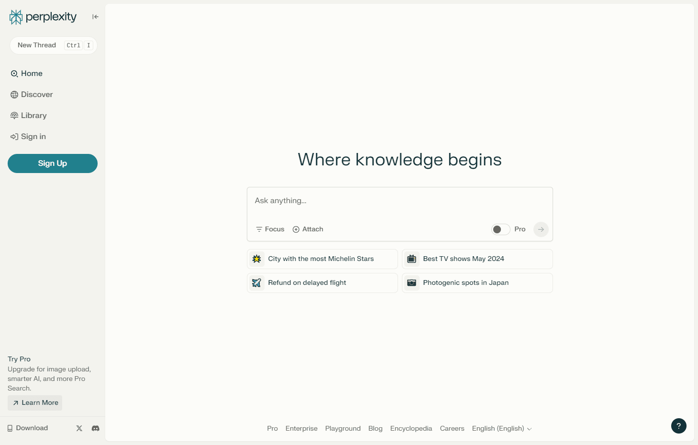The height and width of the screenshot is (445, 698).
Task: Click Learn More under Try Pro
Action: [x=35, y=403]
